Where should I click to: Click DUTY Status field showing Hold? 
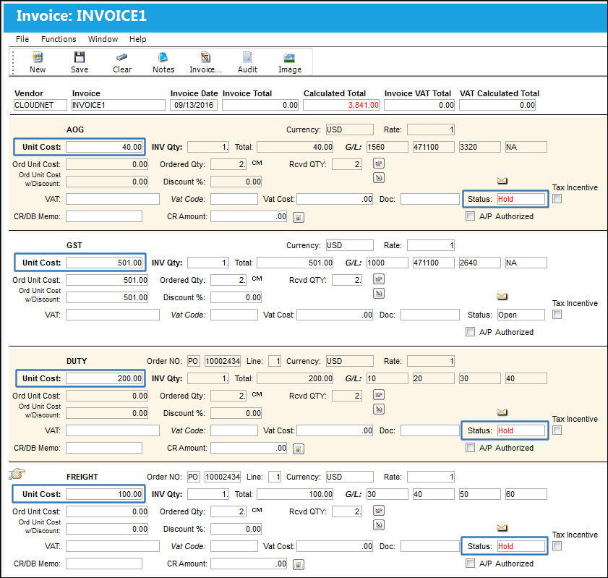pos(521,430)
